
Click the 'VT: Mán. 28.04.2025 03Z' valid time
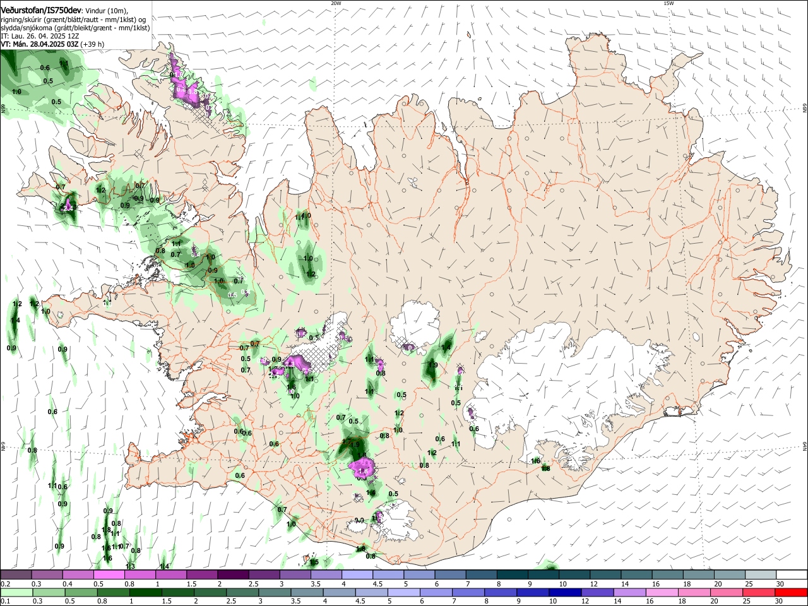point(39,44)
